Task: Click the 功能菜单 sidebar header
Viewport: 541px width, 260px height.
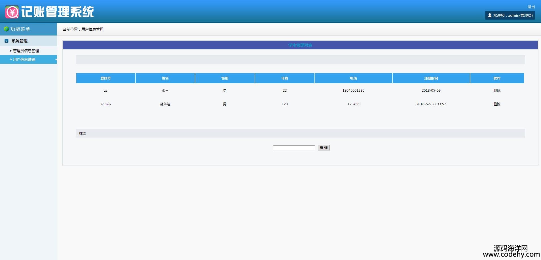Action: click(20, 29)
